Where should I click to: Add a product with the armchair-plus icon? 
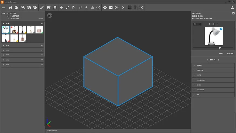click(x=35, y=8)
